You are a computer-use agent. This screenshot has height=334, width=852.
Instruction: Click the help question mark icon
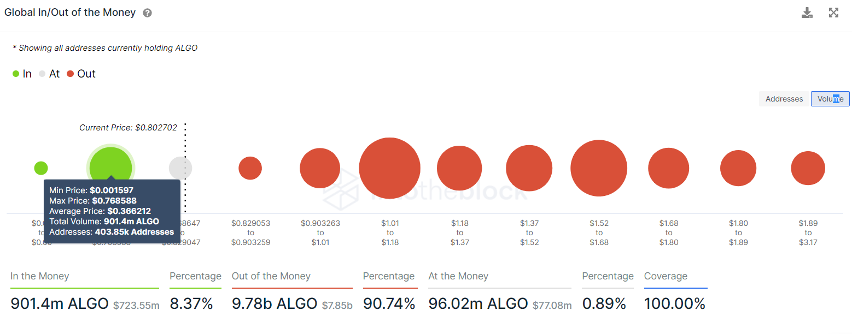(x=147, y=13)
